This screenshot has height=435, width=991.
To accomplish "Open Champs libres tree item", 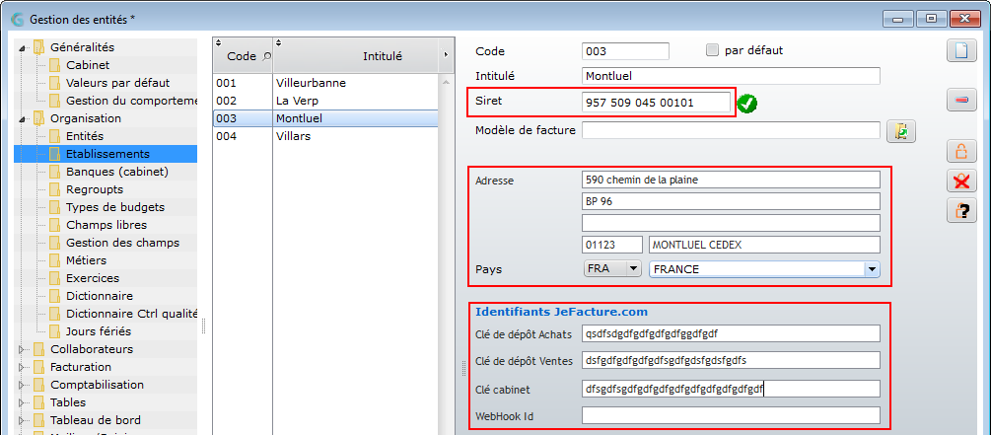I will click(x=106, y=225).
